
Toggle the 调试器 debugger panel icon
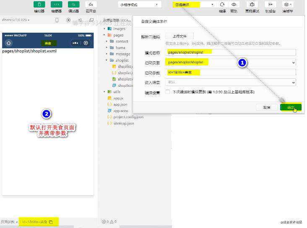(74, 5)
